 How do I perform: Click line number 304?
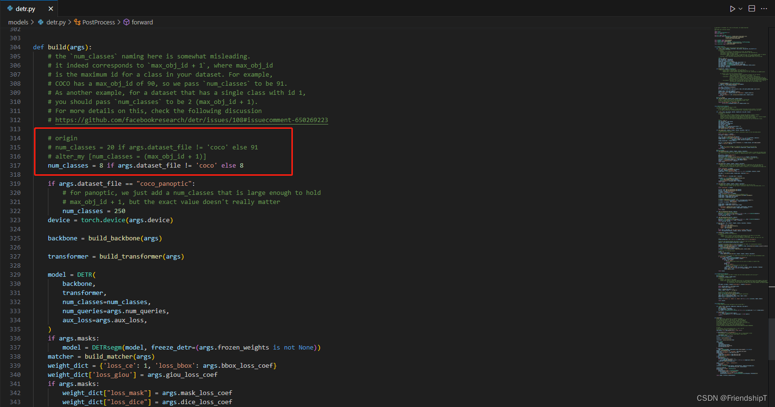[x=15, y=47]
